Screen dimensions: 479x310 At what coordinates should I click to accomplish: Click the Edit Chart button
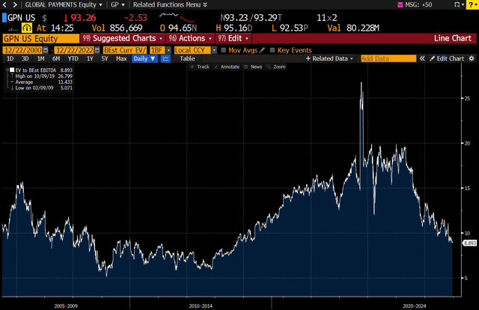coord(447,58)
